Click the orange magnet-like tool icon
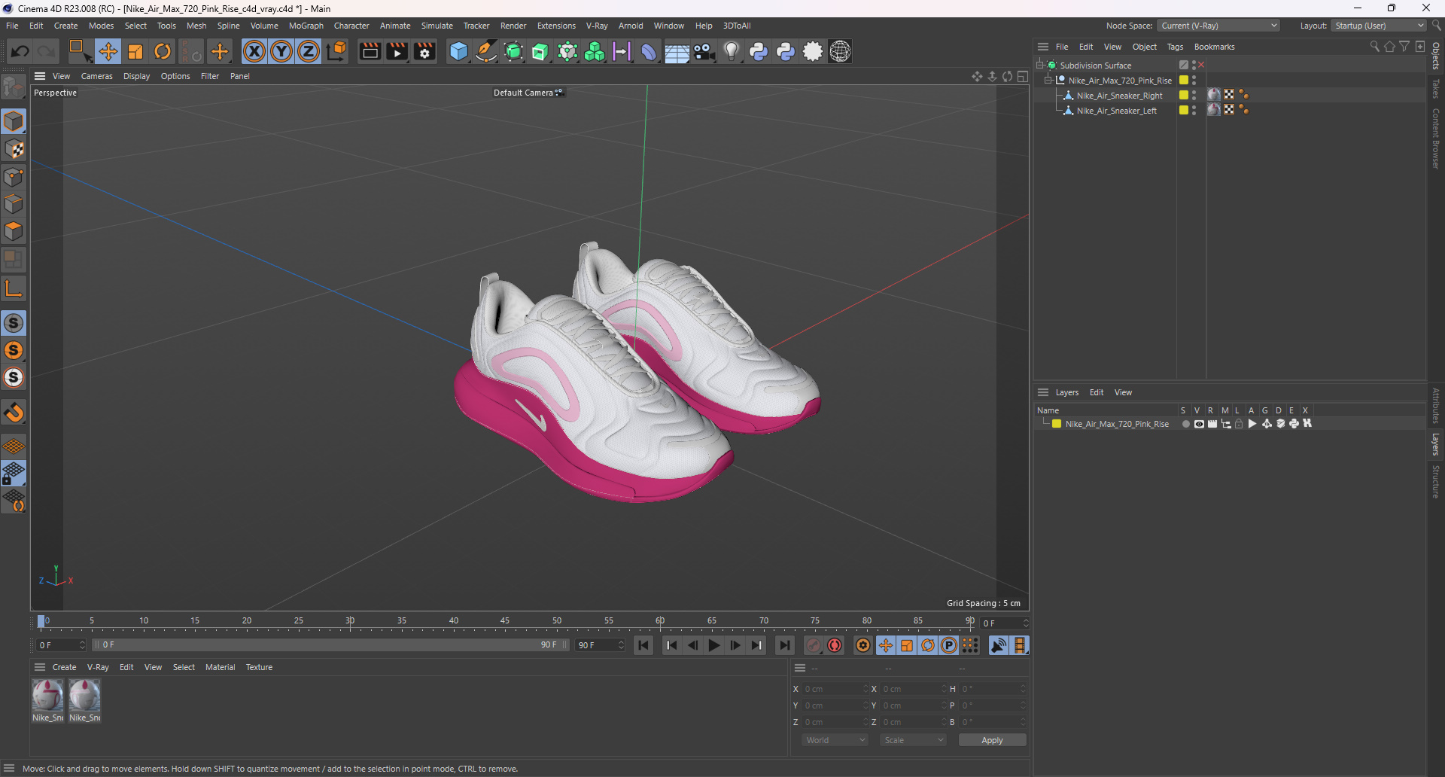The height and width of the screenshot is (777, 1445). pyautogui.click(x=14, y=413)
